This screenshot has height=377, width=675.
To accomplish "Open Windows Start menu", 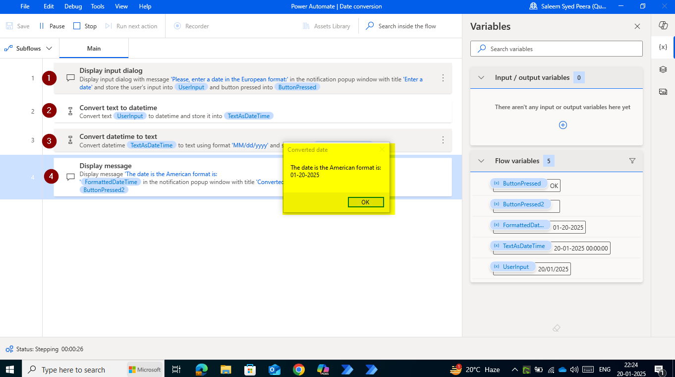I will [10, 370].
